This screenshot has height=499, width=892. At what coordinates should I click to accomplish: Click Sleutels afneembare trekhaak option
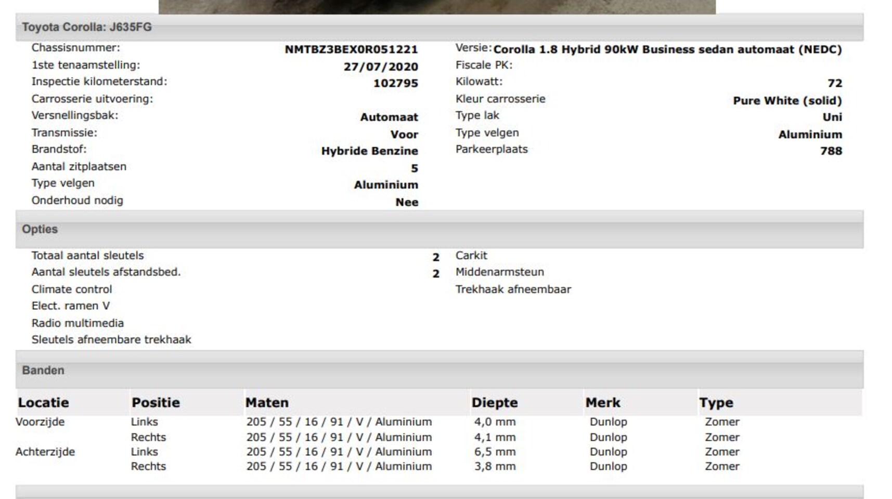pos(111,339)
